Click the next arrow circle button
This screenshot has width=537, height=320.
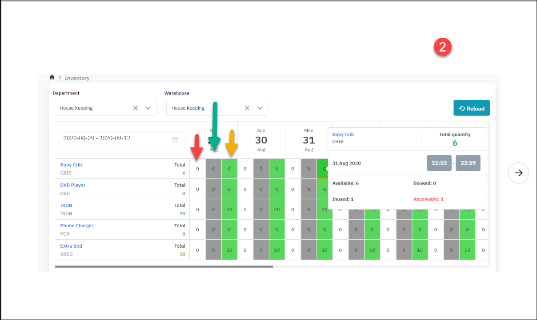coord(518,173)
